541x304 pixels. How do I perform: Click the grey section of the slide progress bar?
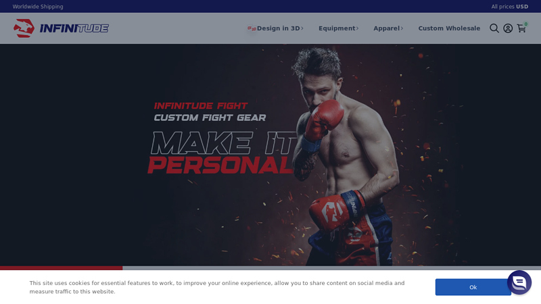pos(331,268)
